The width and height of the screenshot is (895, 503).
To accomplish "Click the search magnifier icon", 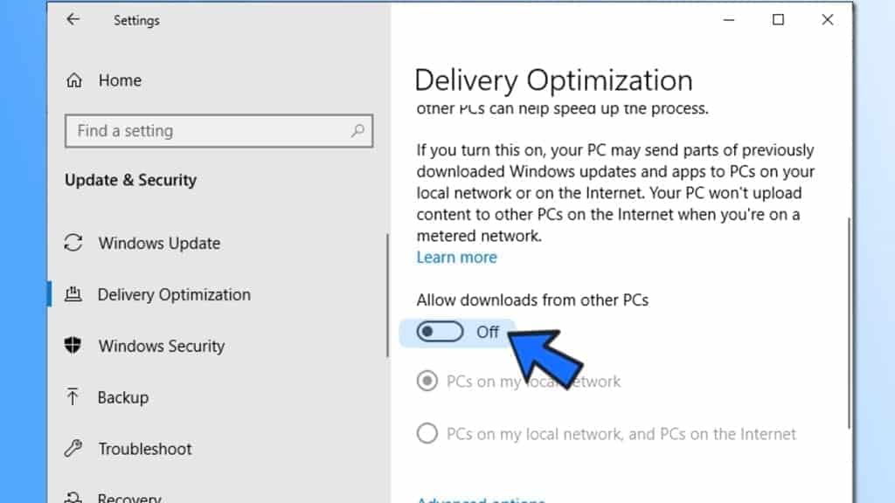I will 357,131.
